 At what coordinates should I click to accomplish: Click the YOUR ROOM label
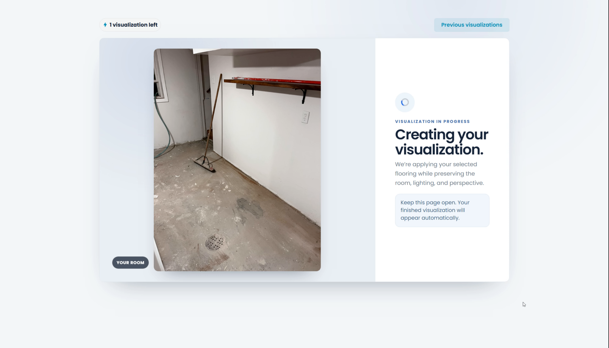point(130,263)
